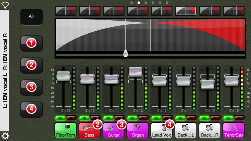Go to the first page dot
The width and height of the screenshot is (251, 141).
pyautogui.click(x=132, y=3)
